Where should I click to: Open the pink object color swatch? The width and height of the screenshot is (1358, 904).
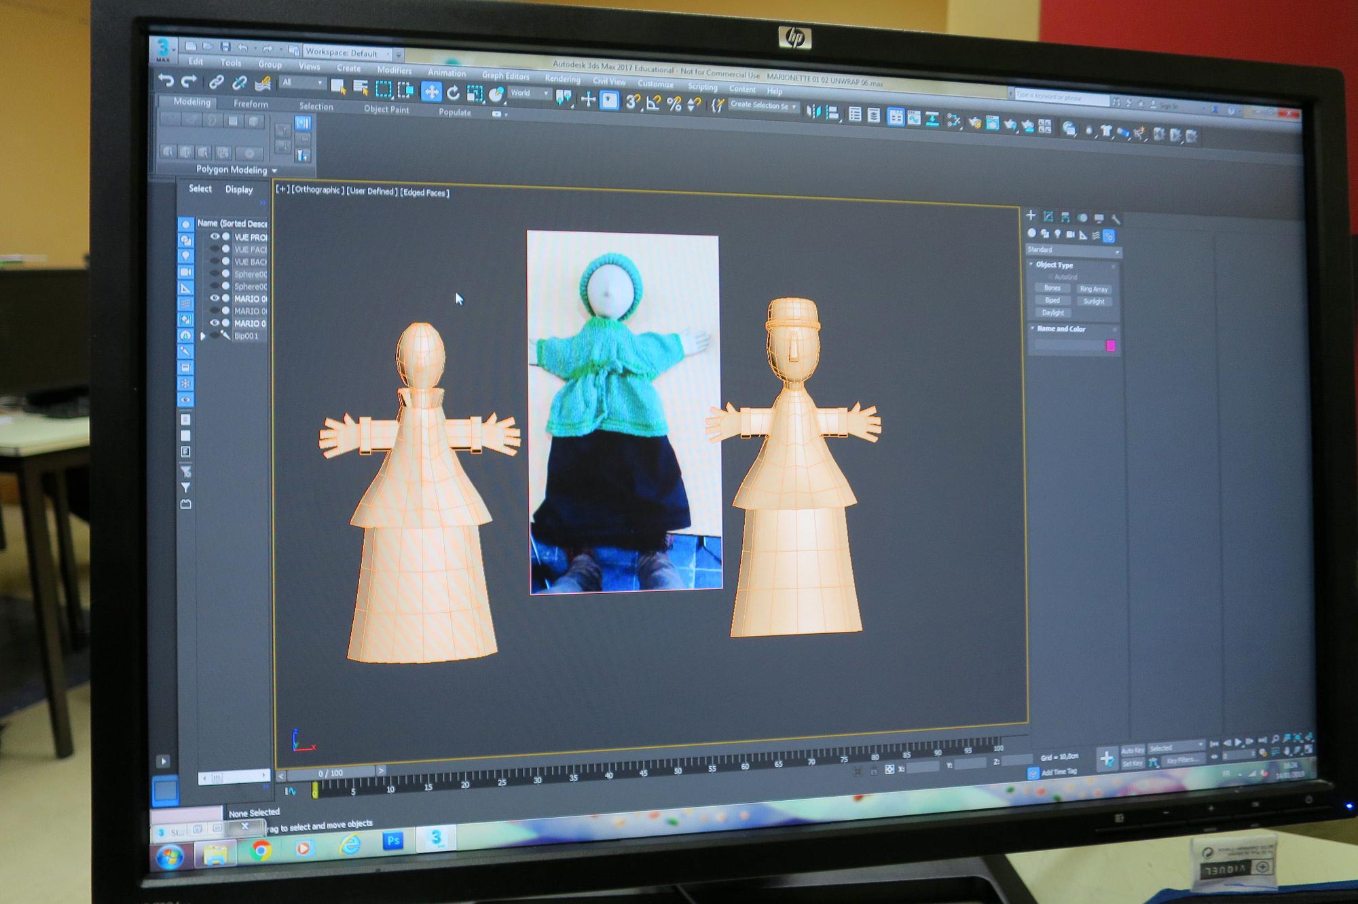[1111, 346]
